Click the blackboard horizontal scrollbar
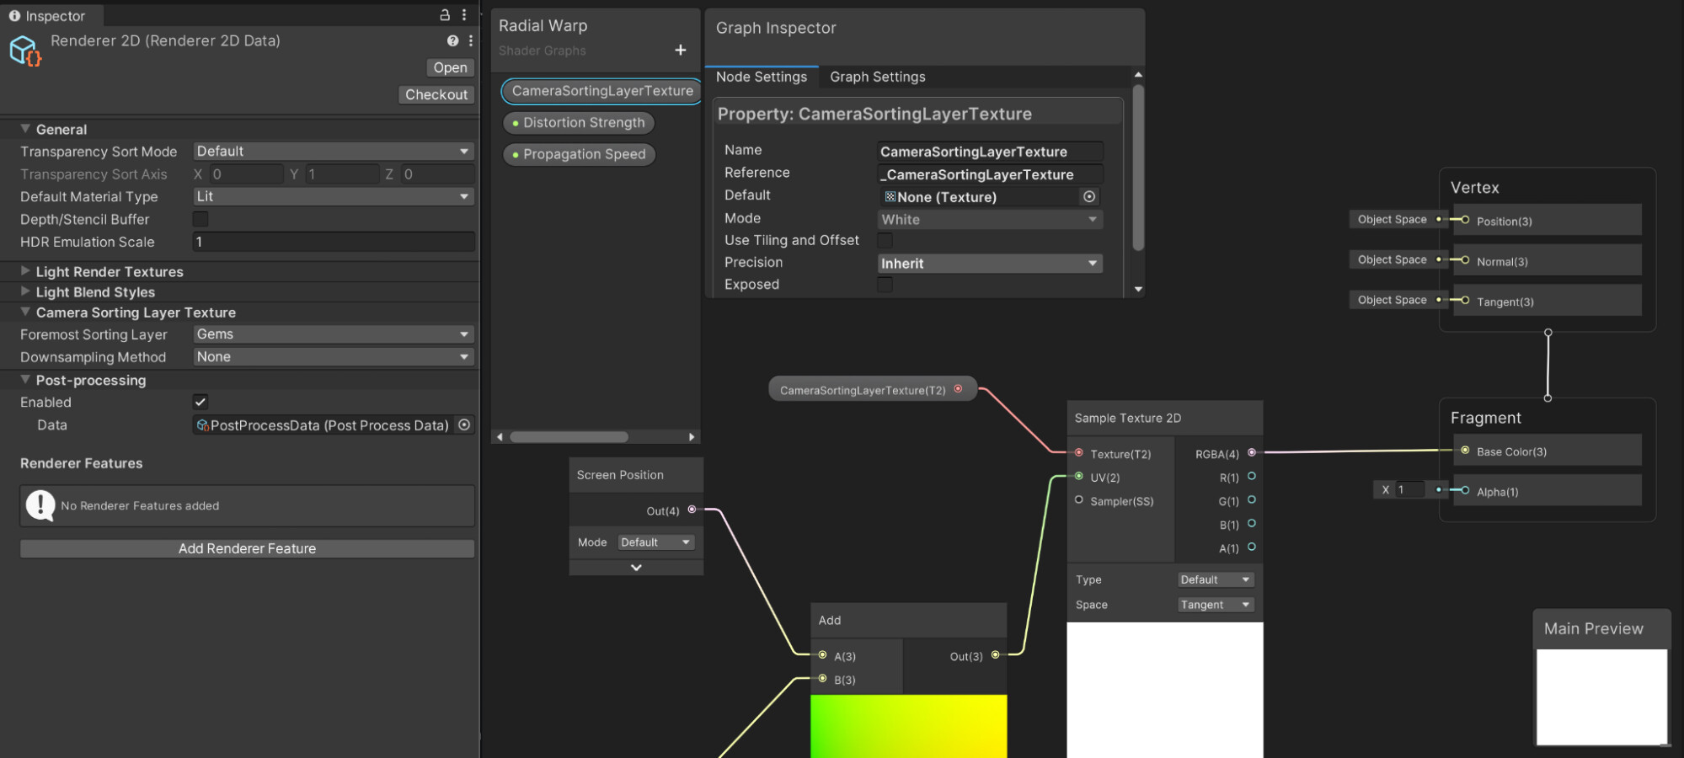Viewport: 1684px width, 758px height. pos(569,437)
